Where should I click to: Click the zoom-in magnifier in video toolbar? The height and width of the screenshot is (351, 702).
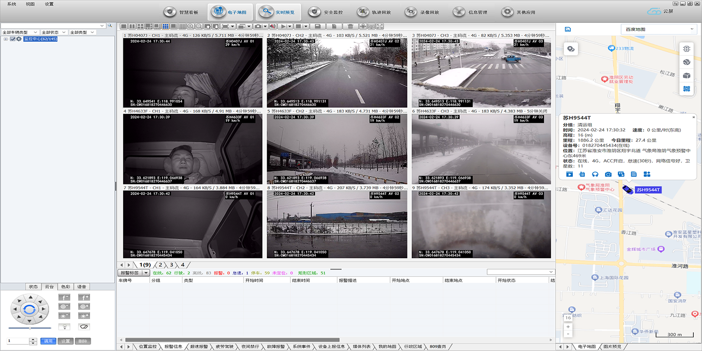[190, 26]
